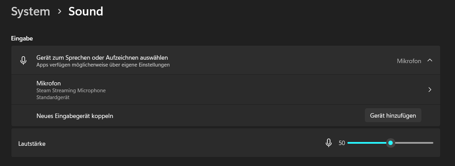Select the Mikrofon input device entry
This screenshot has height=166, width=455.
(x=48, y=83)
